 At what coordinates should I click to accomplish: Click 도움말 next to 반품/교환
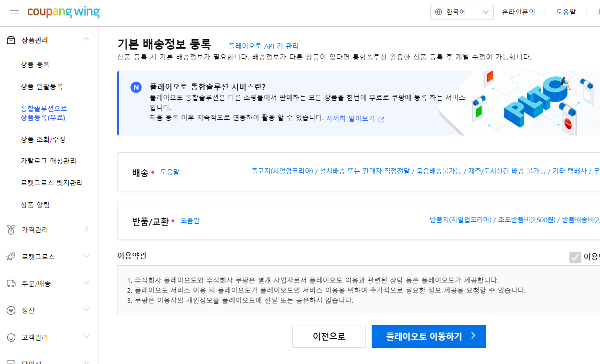(x=190, y=220)
